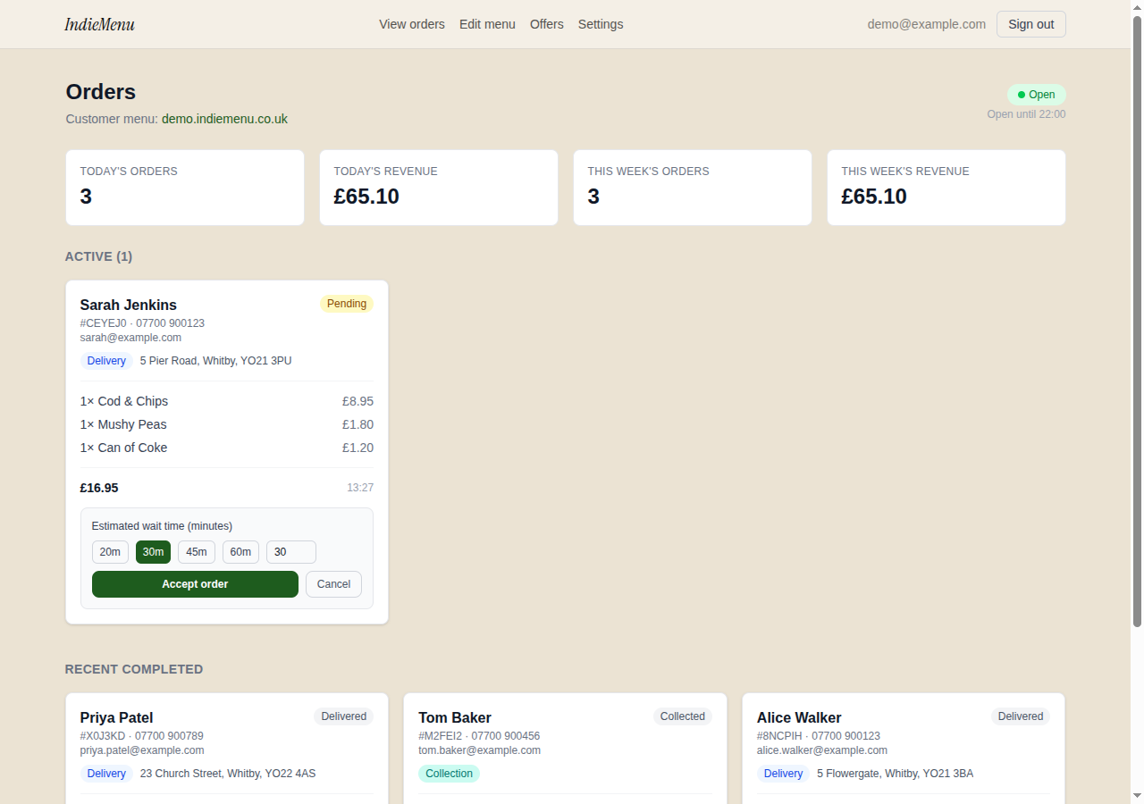Screen dimensions: 1144x804
Task: Click sarah@example.com email
Action: (130, 338)
